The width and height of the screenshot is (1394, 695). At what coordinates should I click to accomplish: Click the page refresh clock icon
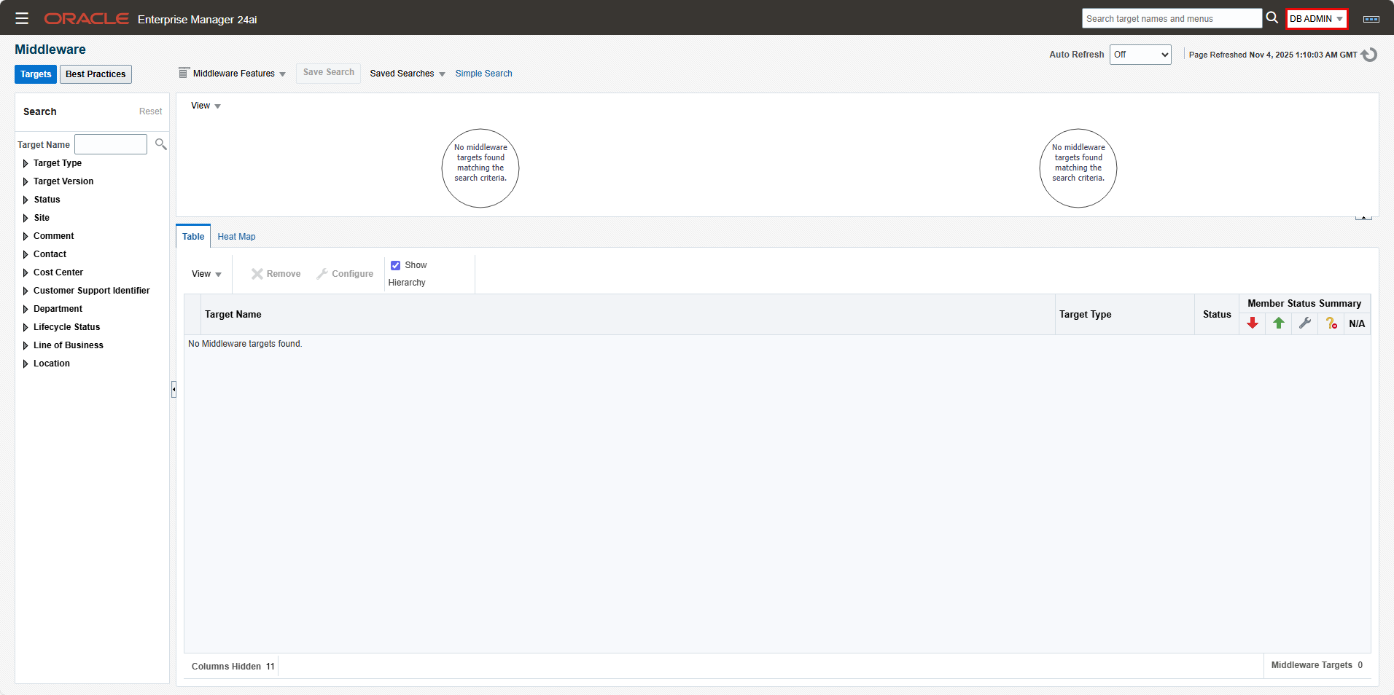point(1369,54)
